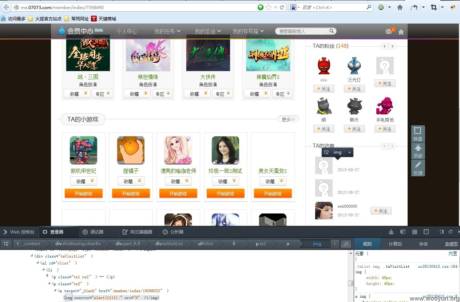Expand the 我的存号箱 menu
Screen dimensions: 460x302
249,31
